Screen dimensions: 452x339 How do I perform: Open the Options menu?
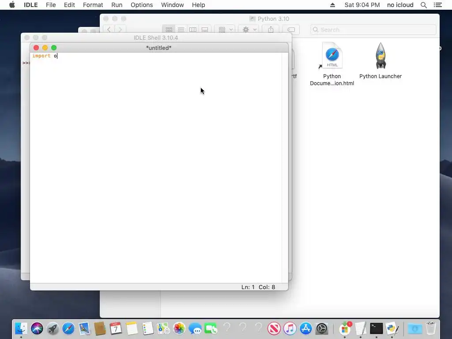click(142, 5)
